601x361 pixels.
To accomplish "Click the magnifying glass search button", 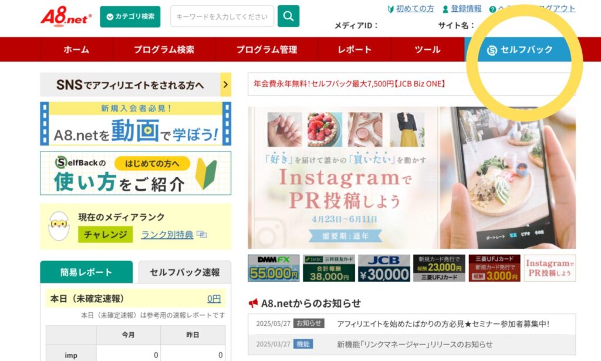I will (x=288, y=16).
